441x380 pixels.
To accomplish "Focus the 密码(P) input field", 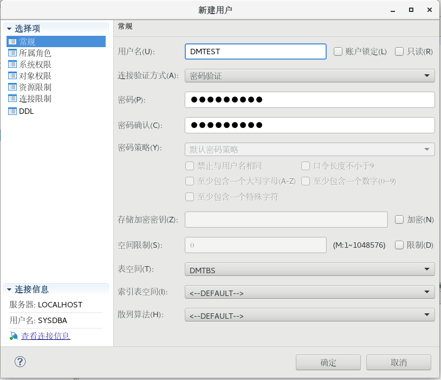I will click(x=310, y=100).
